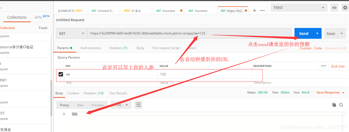Select the Pretty view button
The width and height of the screenshot is (349, 132).
pyautogui.click(x=65, y=105)
